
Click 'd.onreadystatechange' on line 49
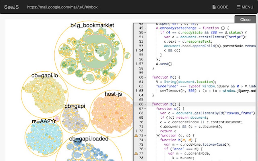(x=176, y=28)
